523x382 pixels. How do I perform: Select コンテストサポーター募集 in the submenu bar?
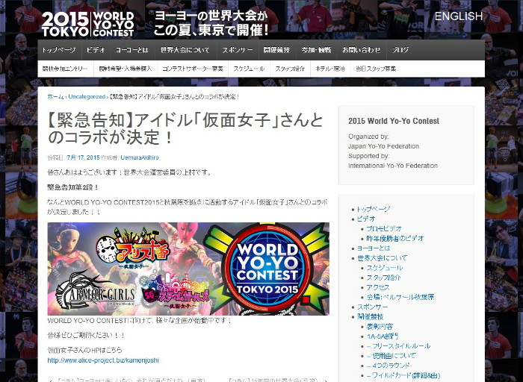click(193, 69)
